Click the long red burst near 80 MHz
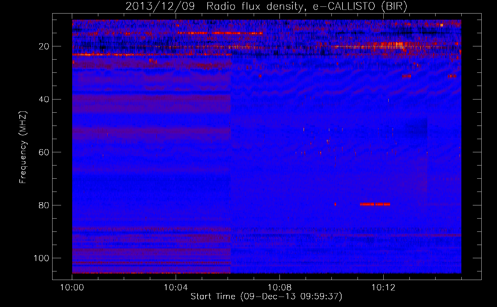The height and width of the screenshot is (307, 497). click(375, 204)
